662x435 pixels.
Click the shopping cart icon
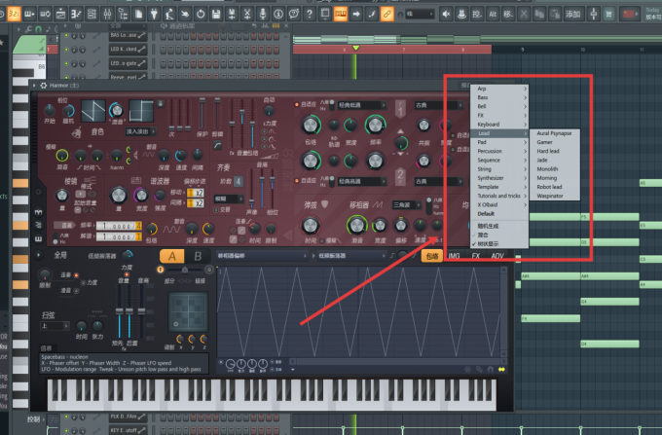(608, 14)
